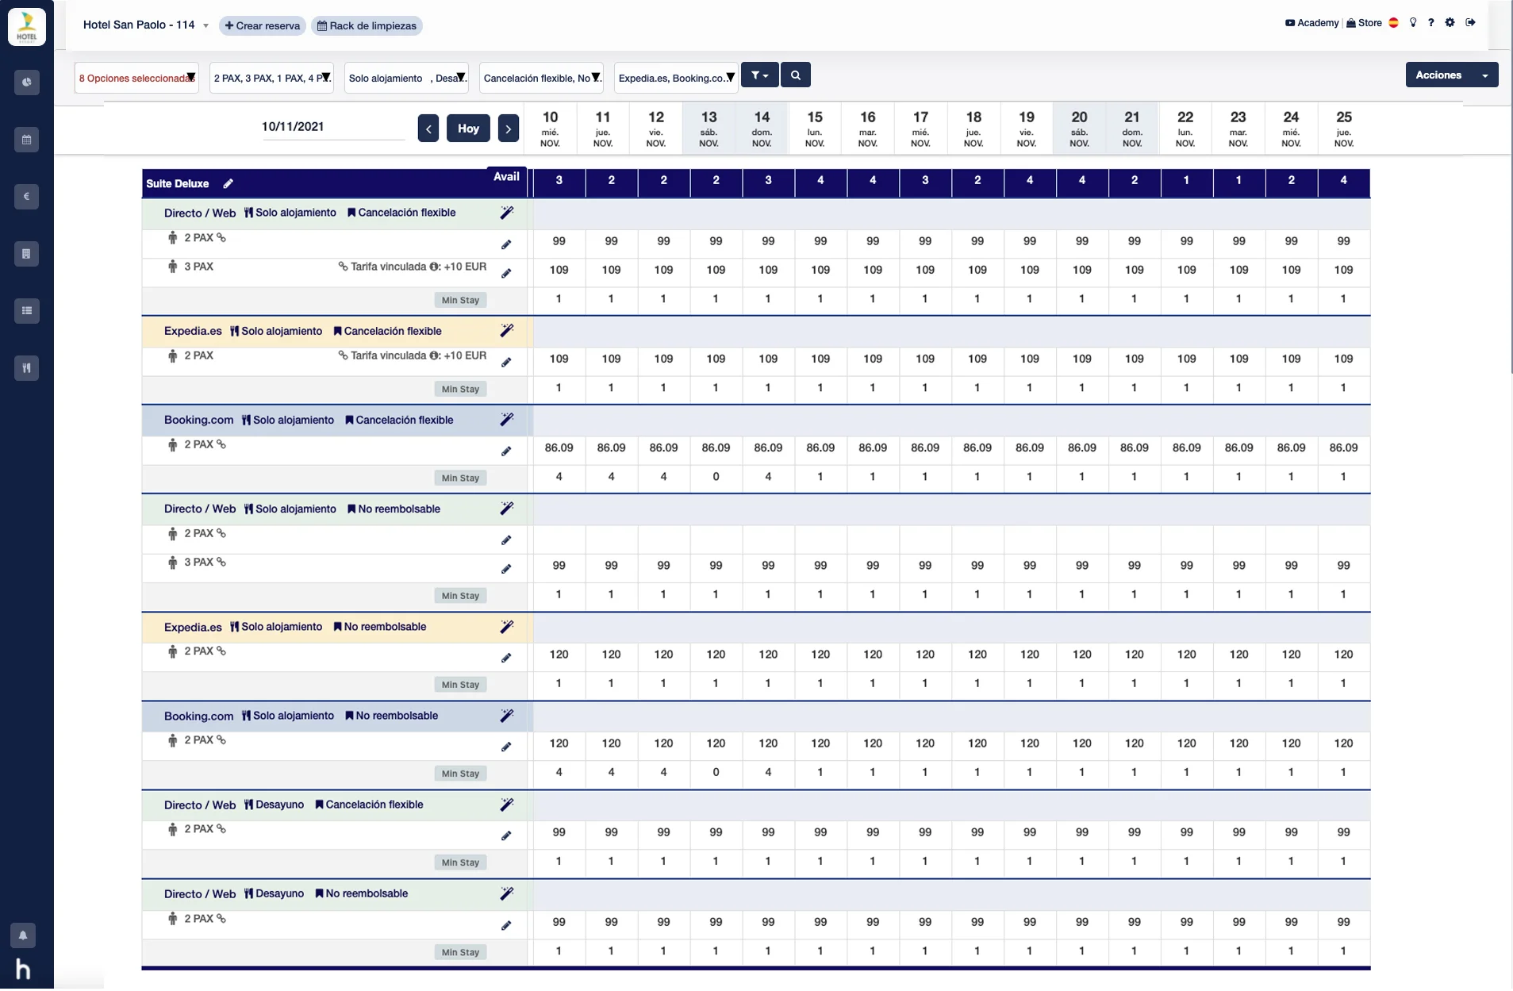Image resolution: width=1513 pixels, height=991 pixels.
Task: Click the lightbulb suggestions icon
Action: pyautogui.click(x=1413, y=23)
